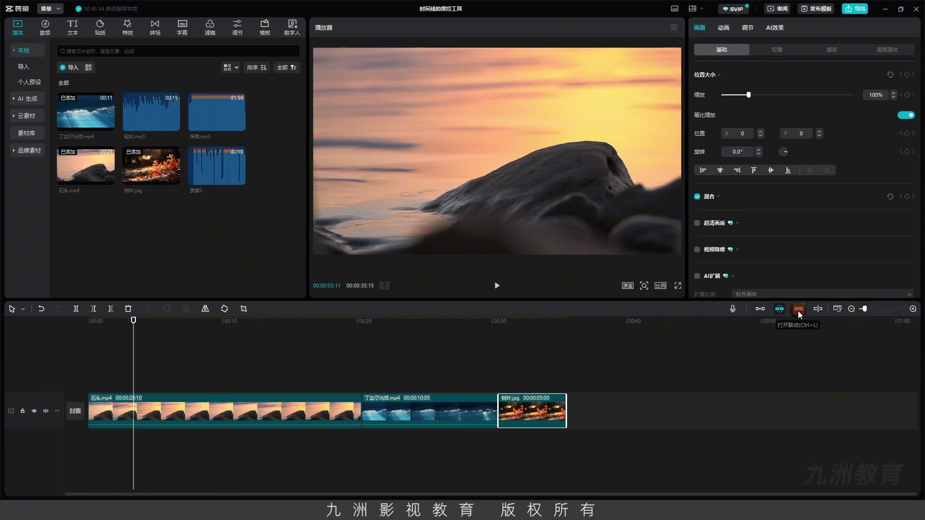This screenshot has width=925, height=520.
Task: Open the 贴纸 stickers panel
Action: [x=100, y=27]
